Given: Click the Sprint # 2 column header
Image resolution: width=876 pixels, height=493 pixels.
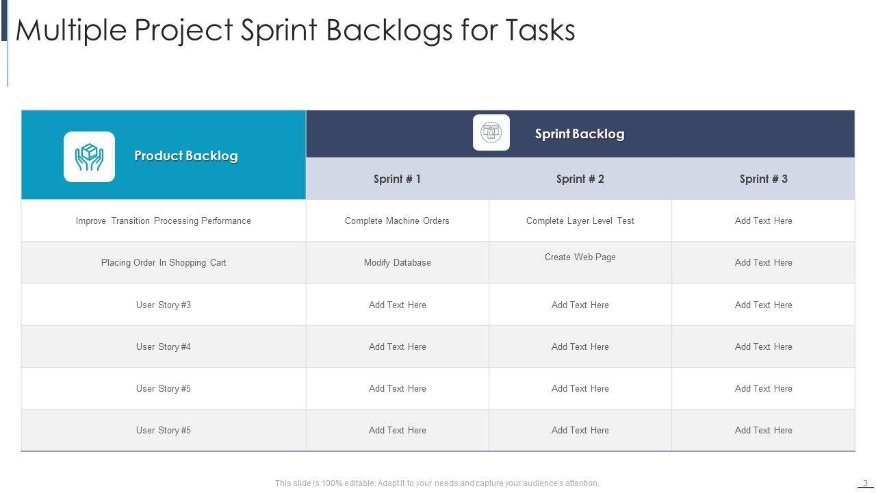Looking at the screenshot, I should point(580,179).
